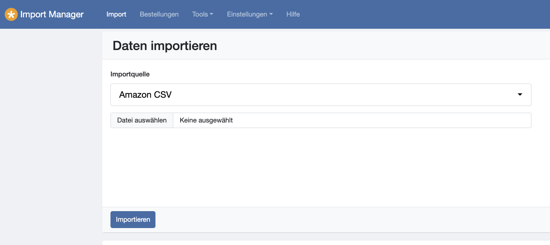Screen dimensions: 550x245
Task: Click the orange asterisk logo icon
Action: (x=11, y=15)
